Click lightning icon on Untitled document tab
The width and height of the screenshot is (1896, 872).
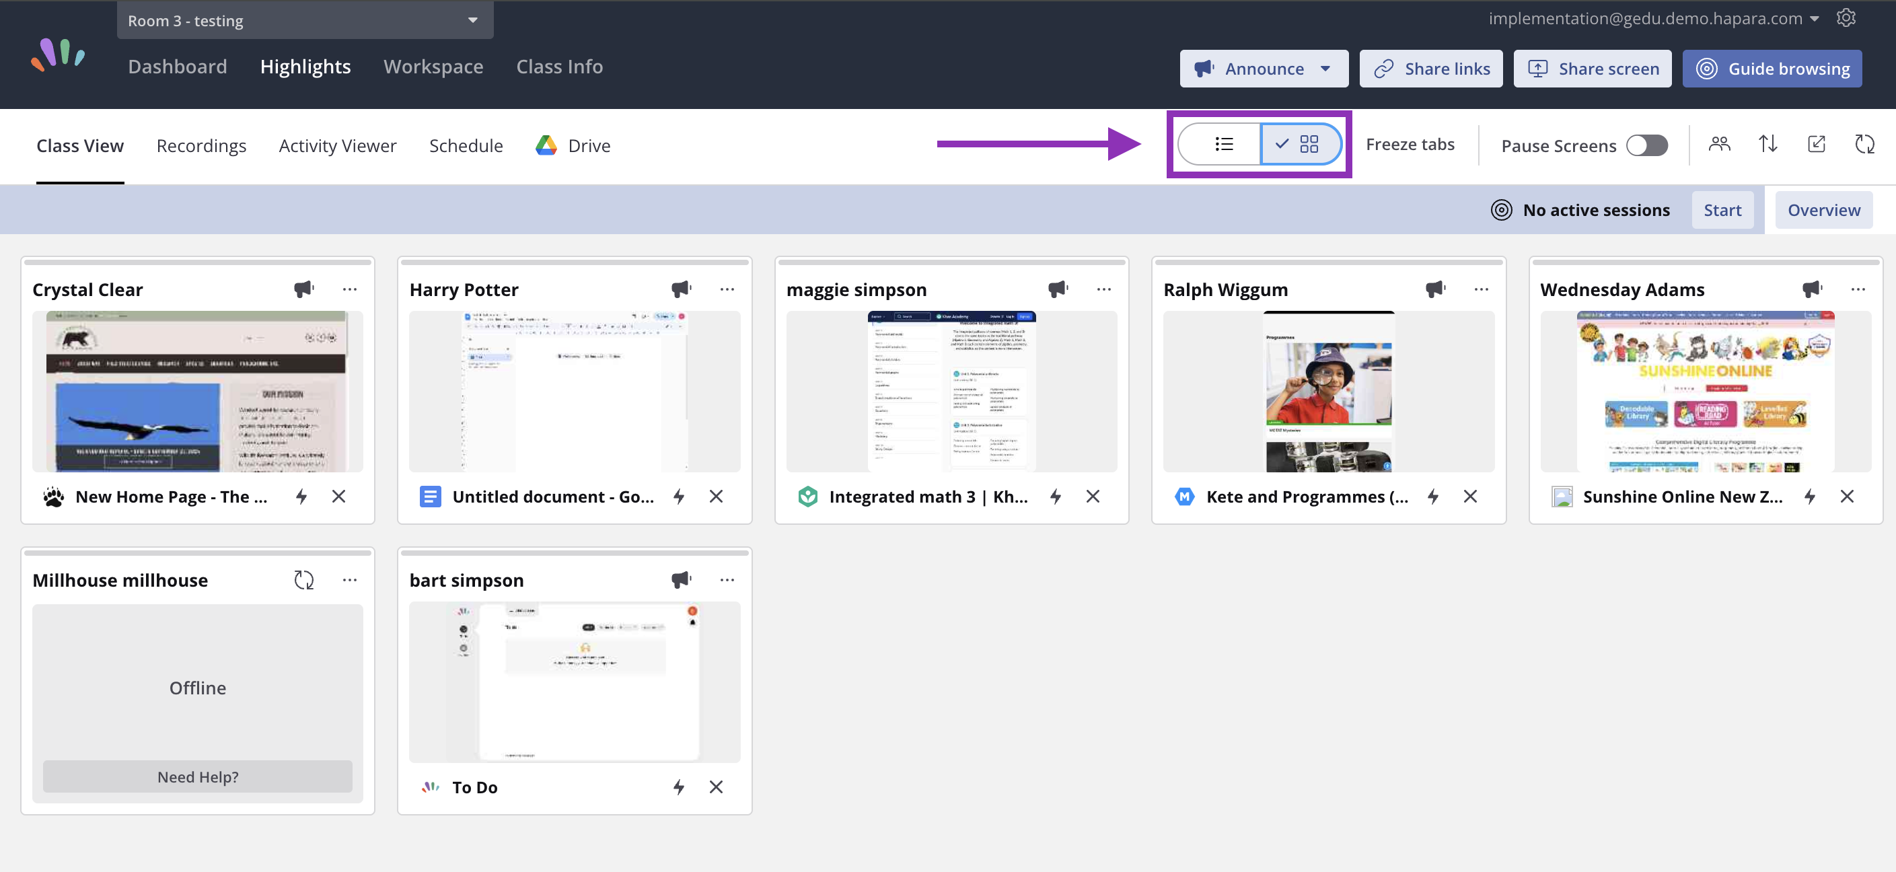tap(679, 497)
